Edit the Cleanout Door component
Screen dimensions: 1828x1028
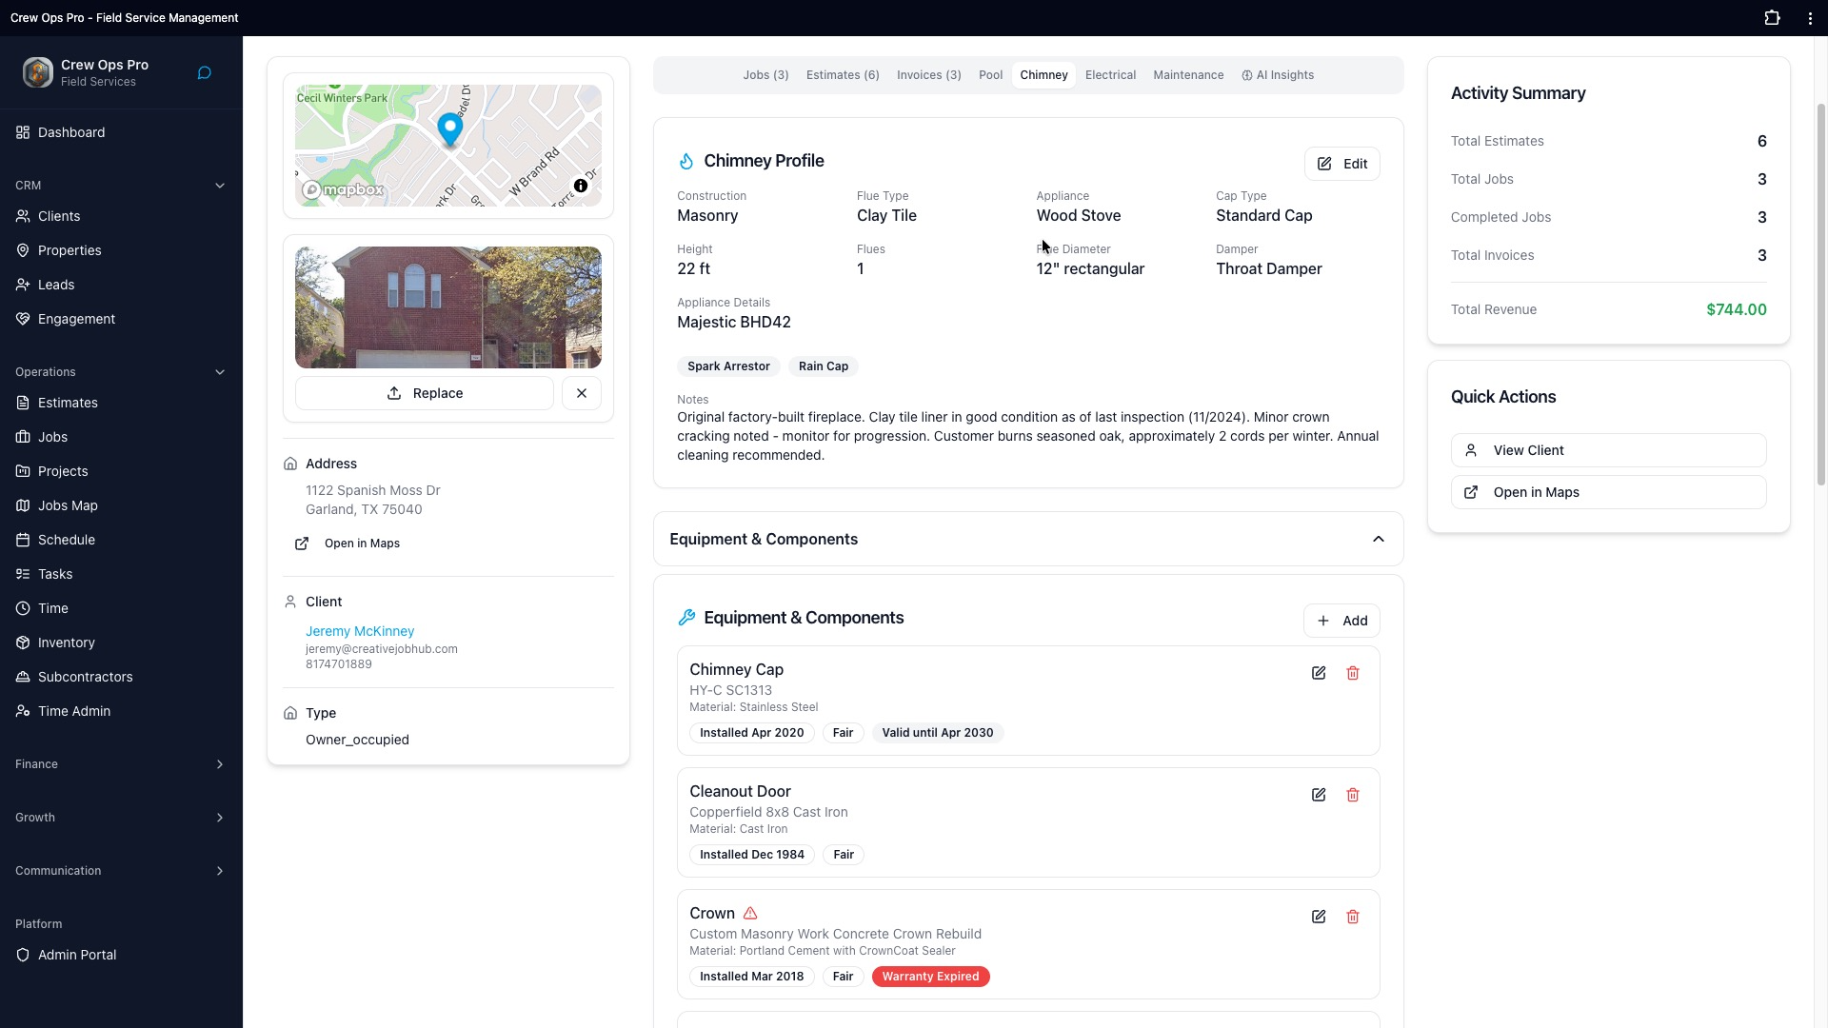point(1319,795)
